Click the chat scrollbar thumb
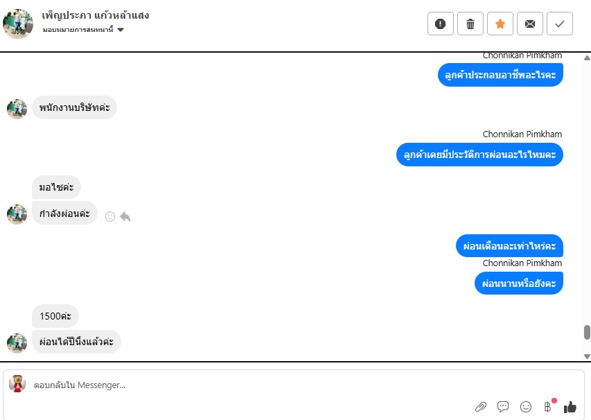Image resolution: width=591 pixels, height=420 pixels. 587,332
